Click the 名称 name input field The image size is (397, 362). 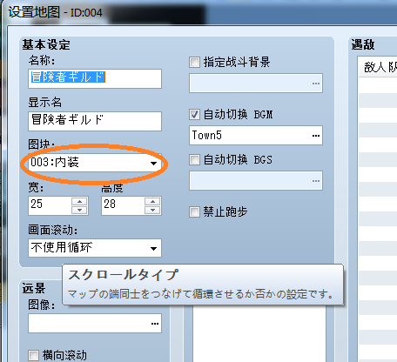click(95, 78)
